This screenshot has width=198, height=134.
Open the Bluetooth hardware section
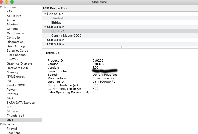tap(14, 24)
